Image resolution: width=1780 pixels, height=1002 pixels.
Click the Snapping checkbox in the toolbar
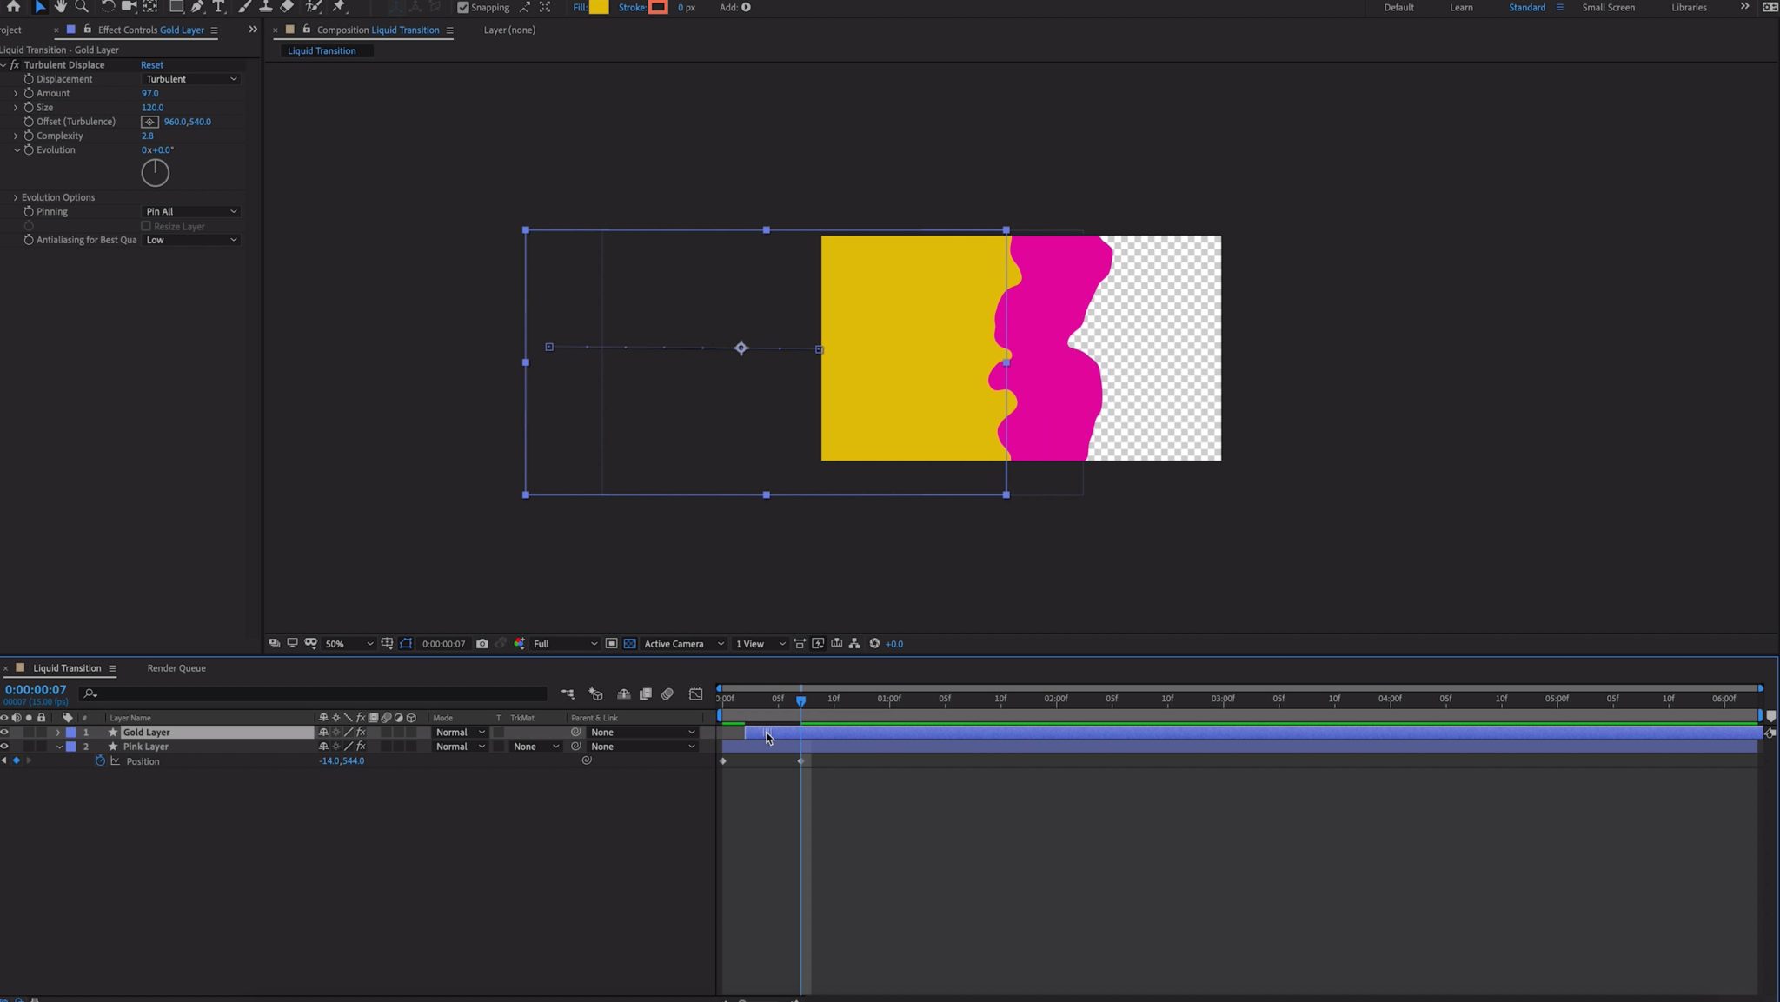click(464, 7)
